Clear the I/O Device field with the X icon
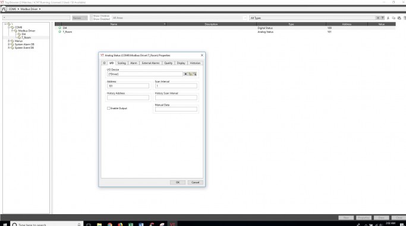Screen dimensions: 406x226 click(185, 74)
